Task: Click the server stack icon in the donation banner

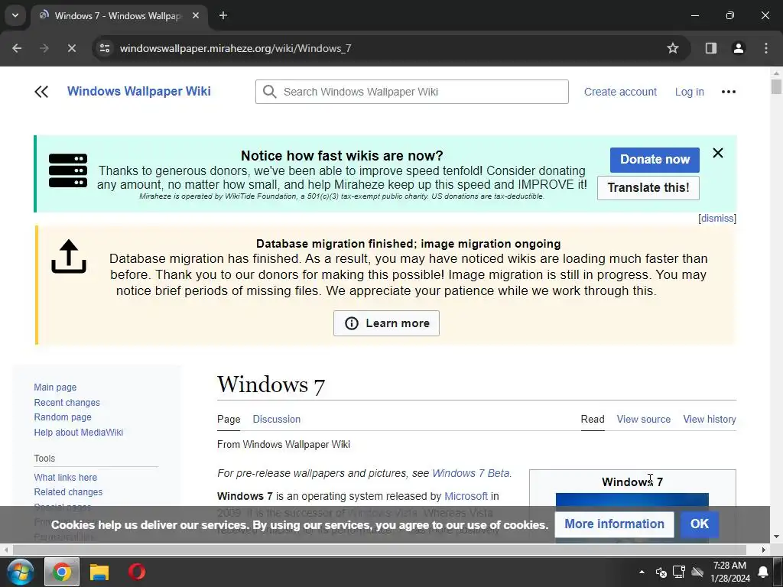Action: (x=68, y=170)
